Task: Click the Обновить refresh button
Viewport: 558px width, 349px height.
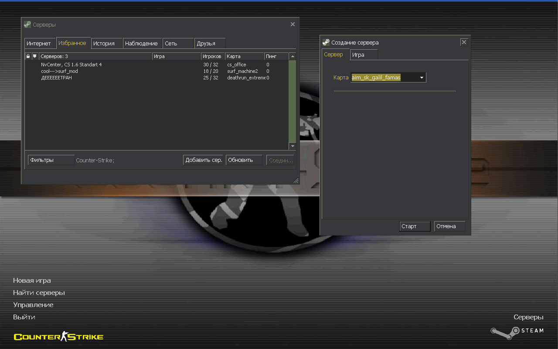Action: (244, 160)
